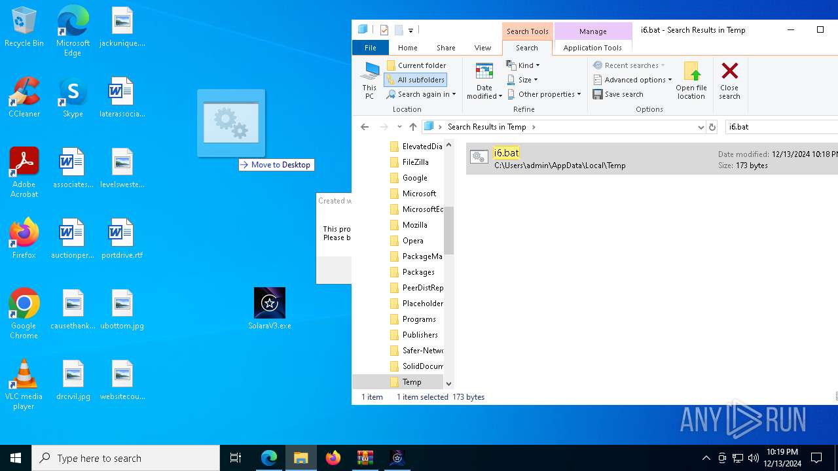Click Save search in Options group
The width and height of the screenshot is (838, 471).
tap(618, 94)
